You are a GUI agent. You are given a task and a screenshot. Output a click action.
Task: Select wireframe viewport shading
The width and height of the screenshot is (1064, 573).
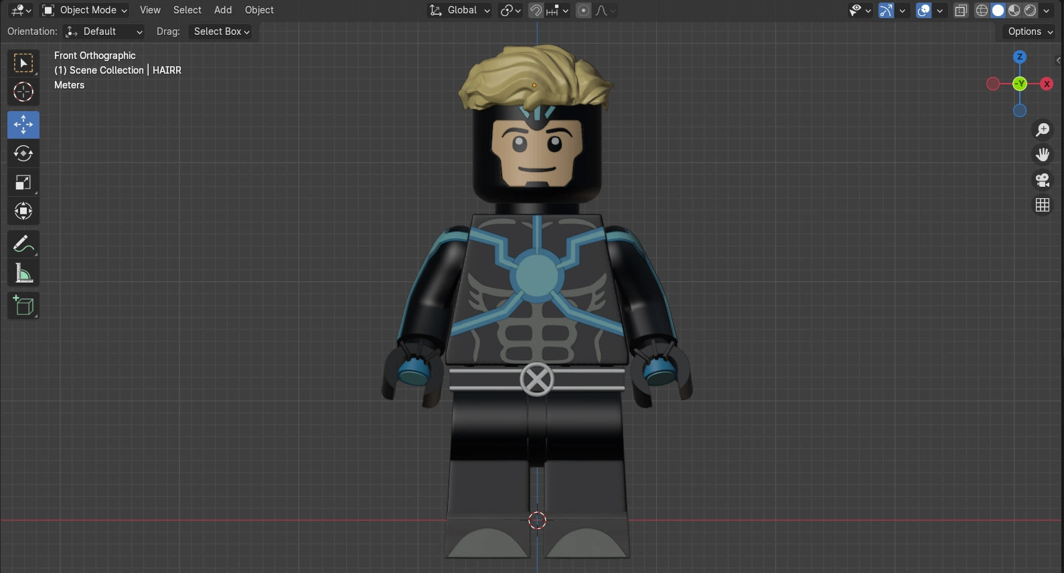pos(982,10)
